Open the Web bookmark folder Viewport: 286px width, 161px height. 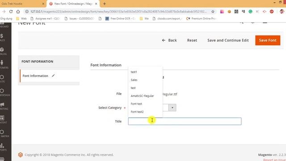pyautogui.click(x=21, y=18)
